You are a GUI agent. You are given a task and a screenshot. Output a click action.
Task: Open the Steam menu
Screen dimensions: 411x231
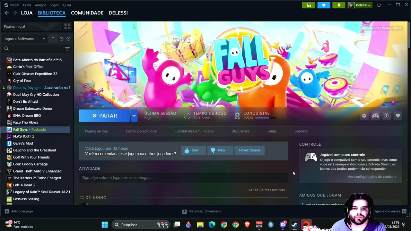click(14, 5)
